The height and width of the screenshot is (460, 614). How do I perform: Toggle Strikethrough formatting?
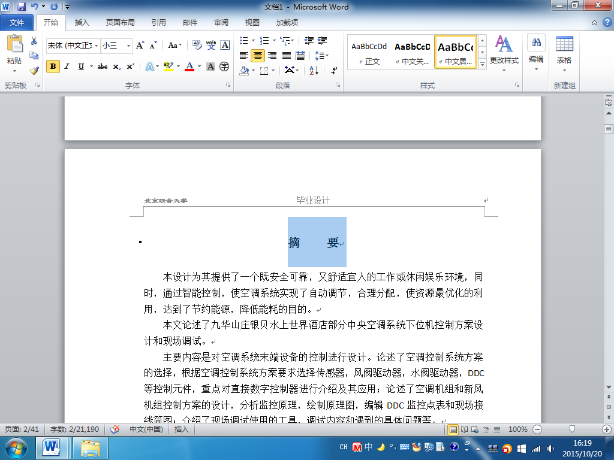tap(103, 66)
